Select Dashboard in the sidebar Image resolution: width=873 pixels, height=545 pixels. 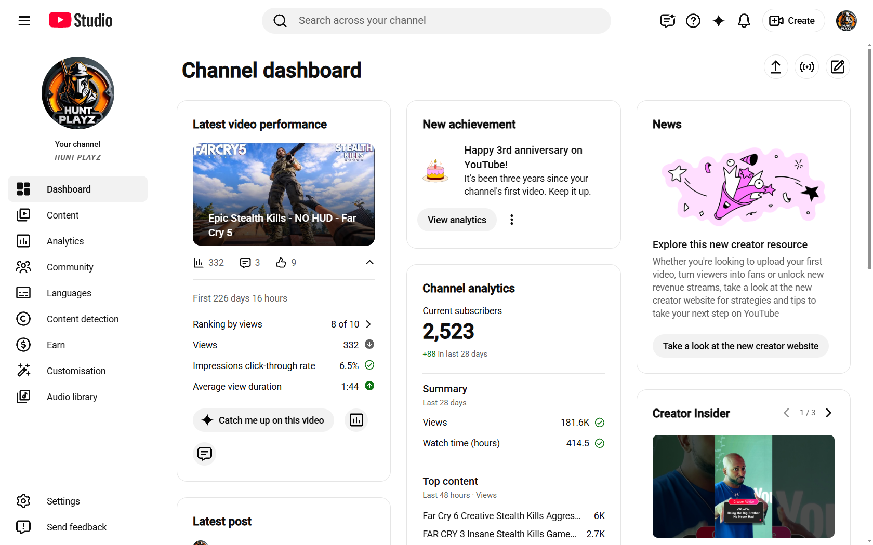click(x=78, y=189)
